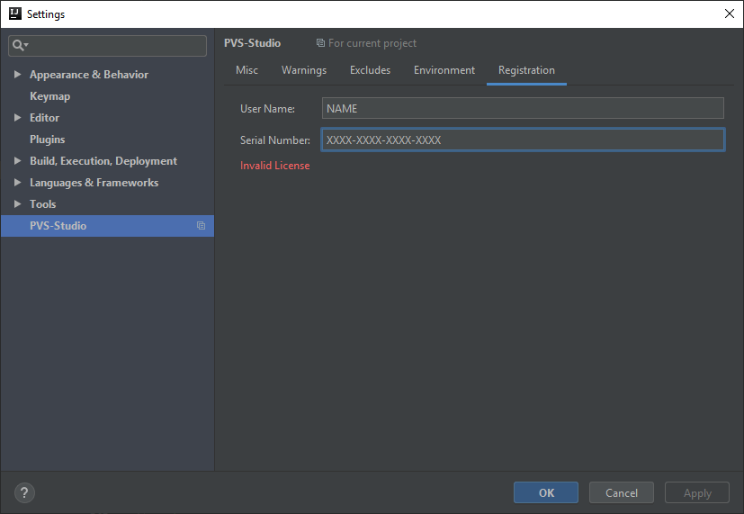Click the Cancel button
Image resolution: width=744 pixels, height=514 pixels.
pyautogui.click(x=622, y=492)
